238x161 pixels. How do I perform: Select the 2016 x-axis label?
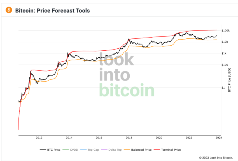point(99,138)
